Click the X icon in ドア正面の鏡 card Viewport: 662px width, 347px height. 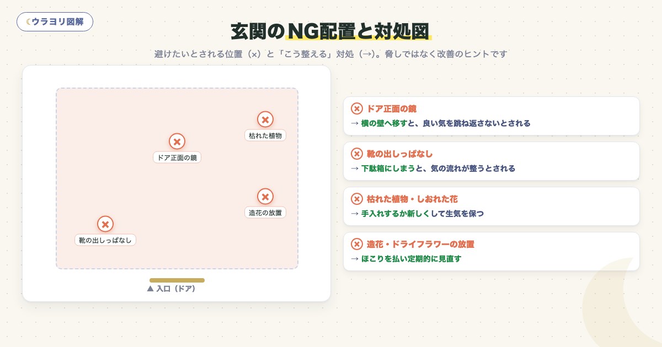click(x=357, y=109)
